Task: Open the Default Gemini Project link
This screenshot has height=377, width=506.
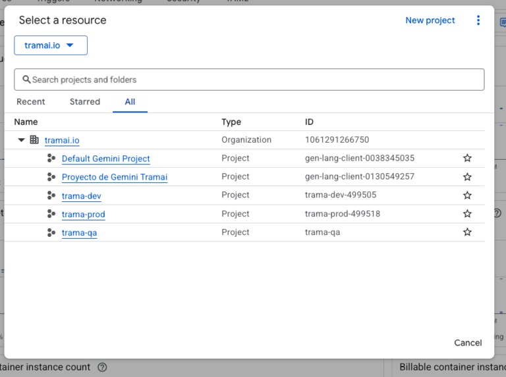Action: [x=106, y=159]
